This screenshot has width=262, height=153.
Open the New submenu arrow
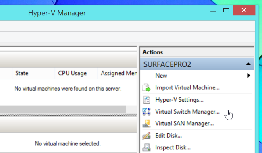tap(249, 76)
